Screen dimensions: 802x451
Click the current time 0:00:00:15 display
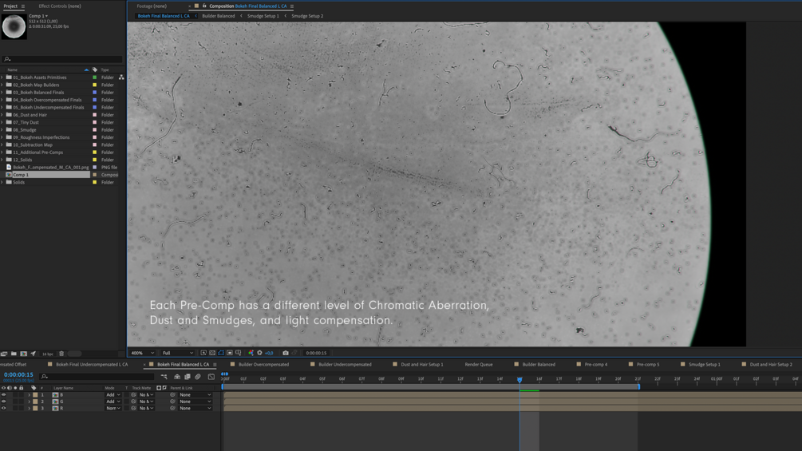tap(18, 375)
